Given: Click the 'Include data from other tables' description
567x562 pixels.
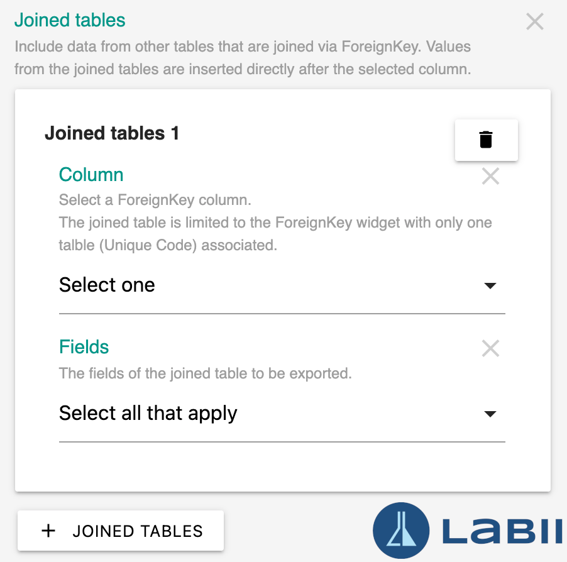Looking at the screenshot, I should click(243, 58).
